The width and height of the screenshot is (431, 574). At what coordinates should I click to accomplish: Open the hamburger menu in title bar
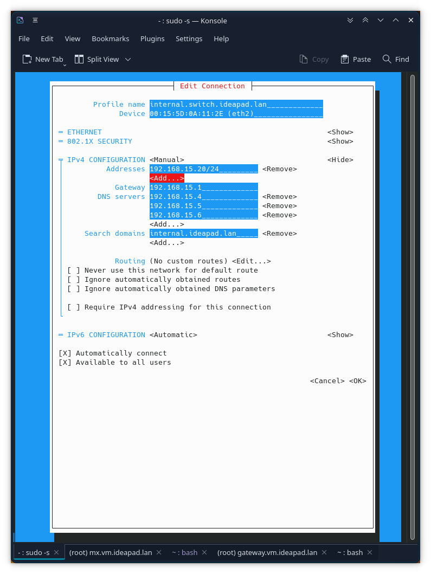[35, 20]
